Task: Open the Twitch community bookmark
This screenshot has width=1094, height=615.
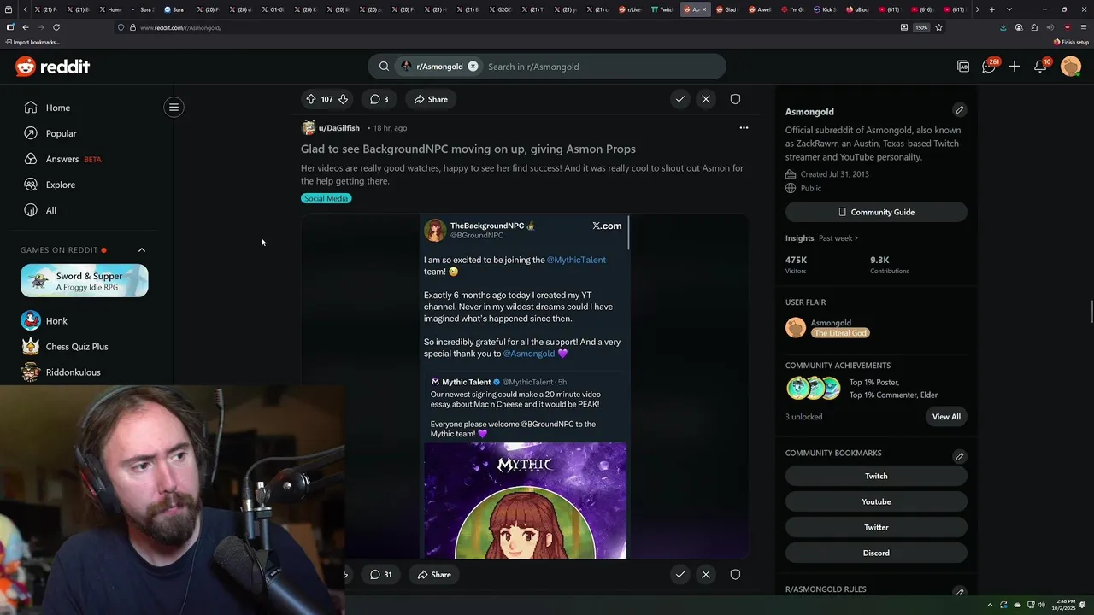Action: point(876,476)
